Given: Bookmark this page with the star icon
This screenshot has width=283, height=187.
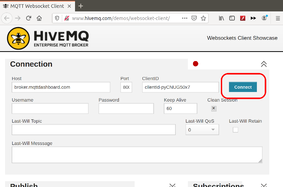Looking at the screenshot, I should pyautogui.click(x=203, y=18).
